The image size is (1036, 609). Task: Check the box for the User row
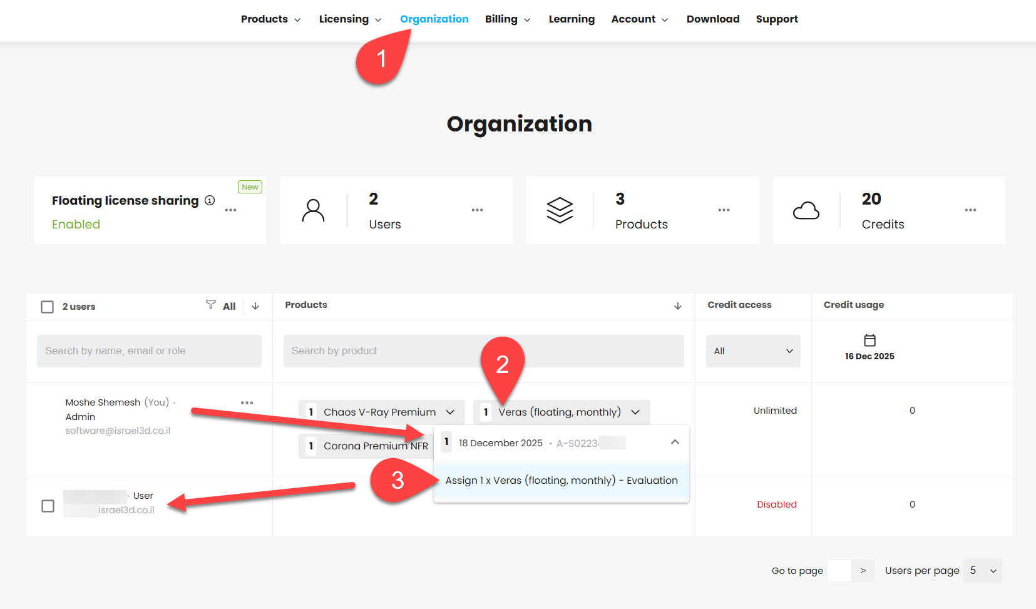tap(48, 506)
